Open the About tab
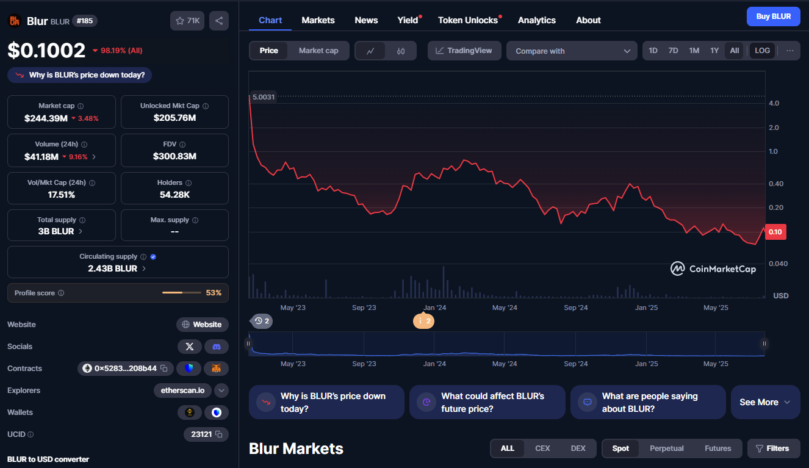The width and height of the screenshot is (809, 468). coord(588,20)
